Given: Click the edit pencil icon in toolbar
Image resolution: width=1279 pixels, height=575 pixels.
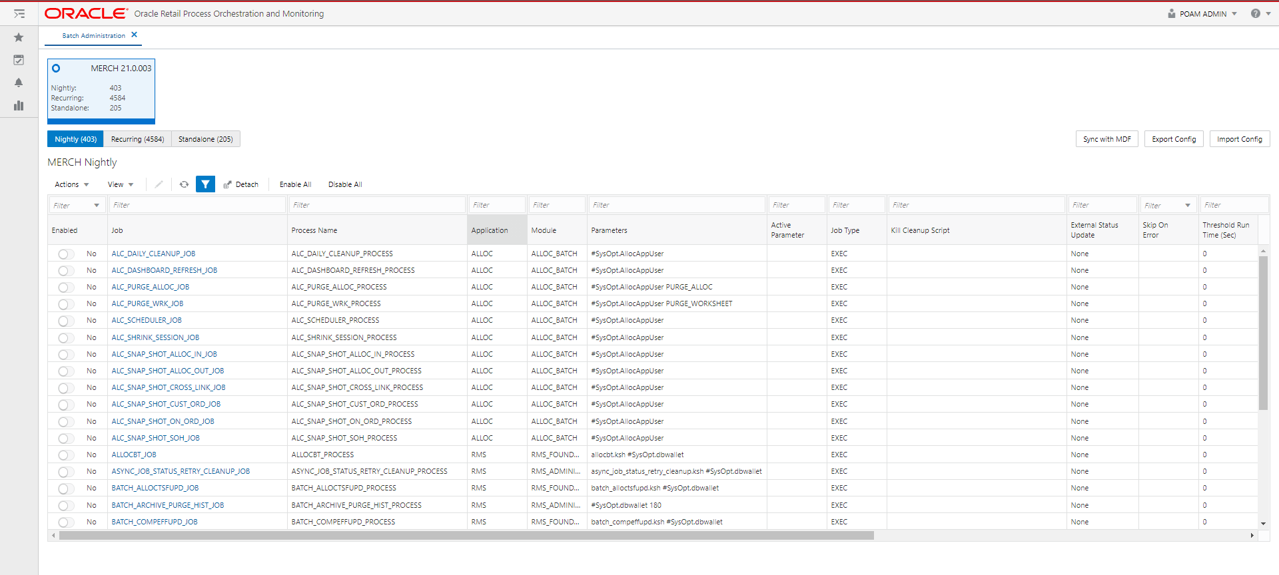Looking at the screenshot, I should [159, 184].
